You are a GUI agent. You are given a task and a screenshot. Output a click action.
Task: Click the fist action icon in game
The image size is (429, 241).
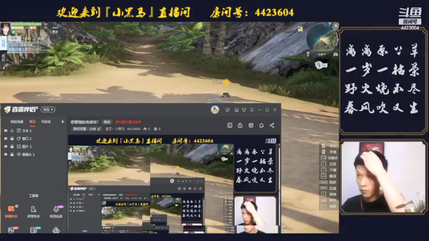pyautogui.click(x=321, y=65)
